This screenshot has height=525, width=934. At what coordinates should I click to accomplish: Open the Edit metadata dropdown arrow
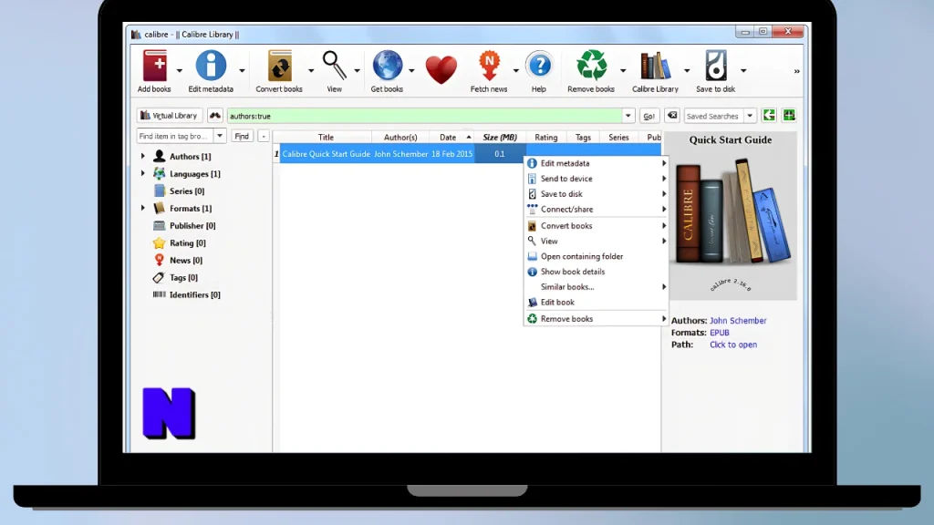click(242, 71)
